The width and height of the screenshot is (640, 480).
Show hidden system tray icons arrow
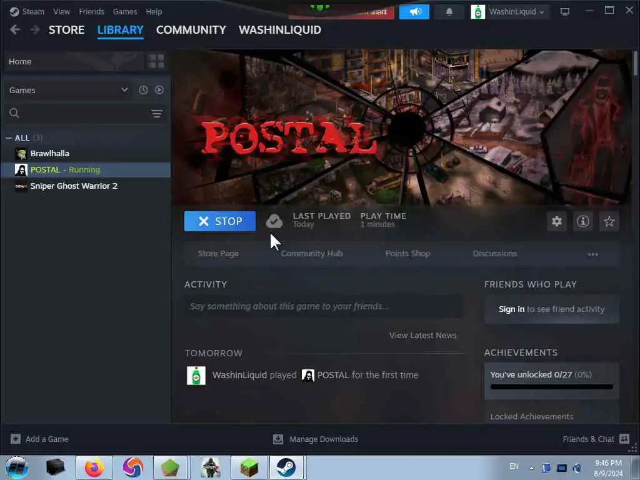tap(531, 468)
